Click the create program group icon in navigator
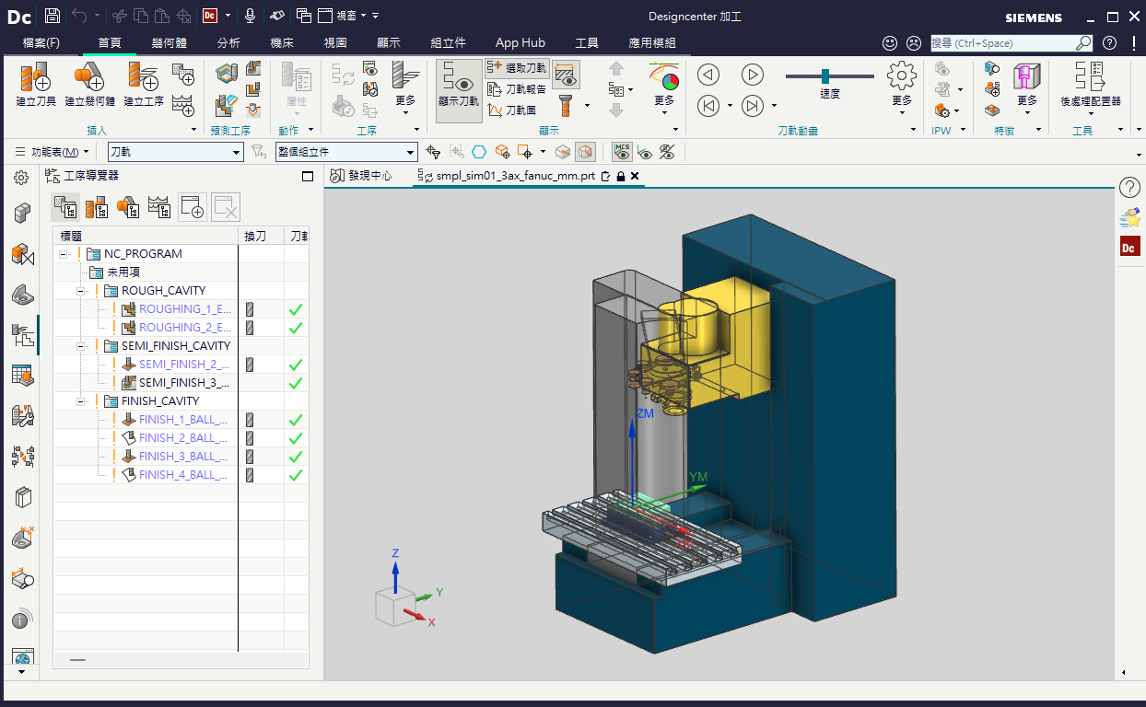The height and width of the screenshot is (707, 1146). (x=193, y=207)
